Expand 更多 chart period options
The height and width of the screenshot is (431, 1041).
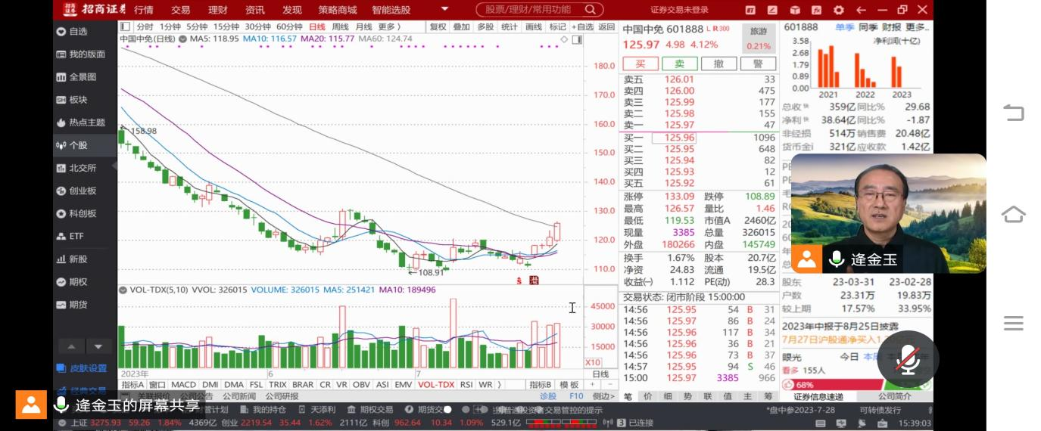pos(389,26)
